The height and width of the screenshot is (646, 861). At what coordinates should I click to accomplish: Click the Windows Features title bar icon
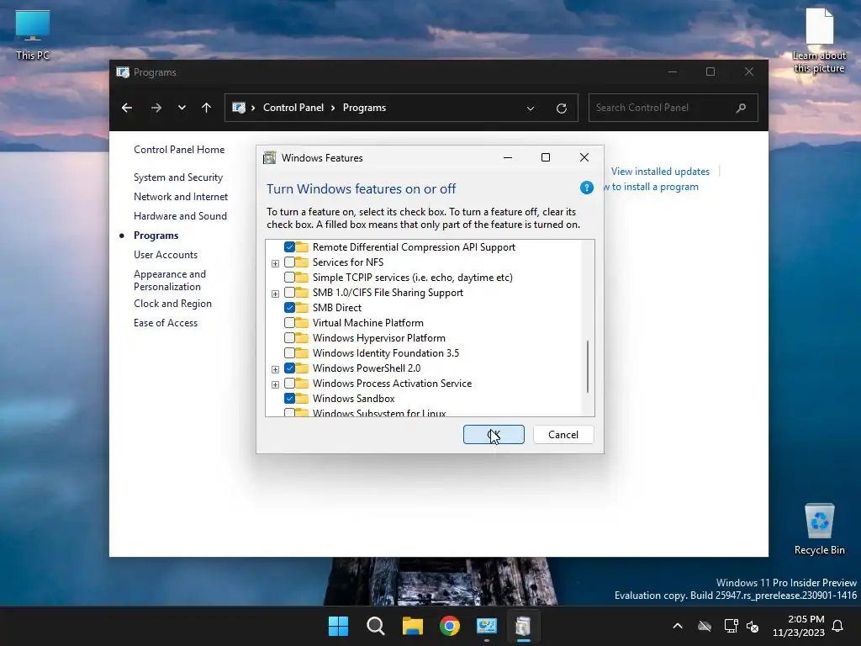coord(270,158)
